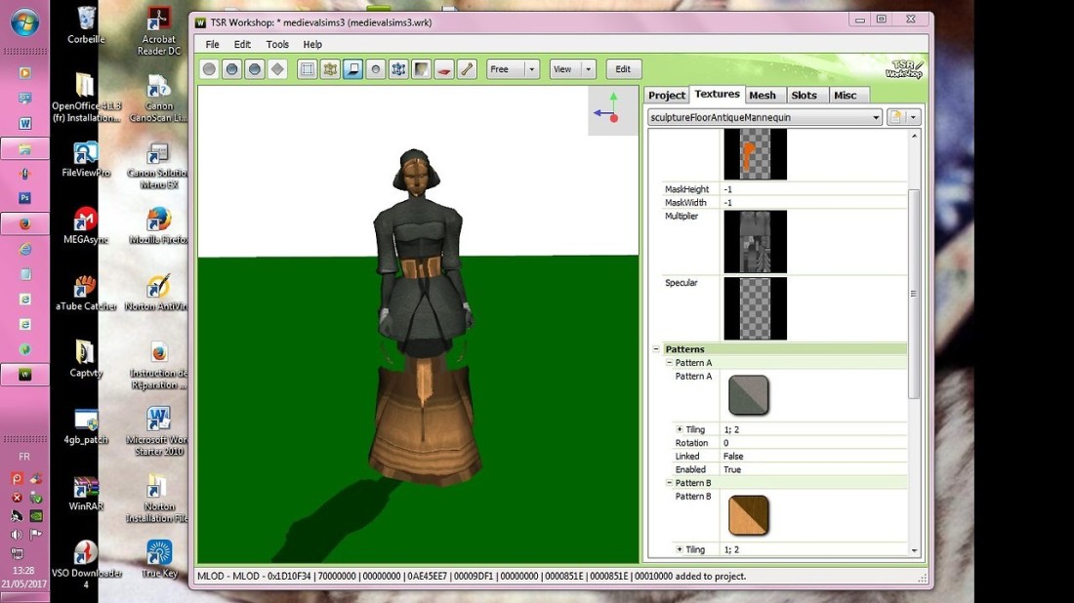Toggle the highlighted blue floor view button

352,69
